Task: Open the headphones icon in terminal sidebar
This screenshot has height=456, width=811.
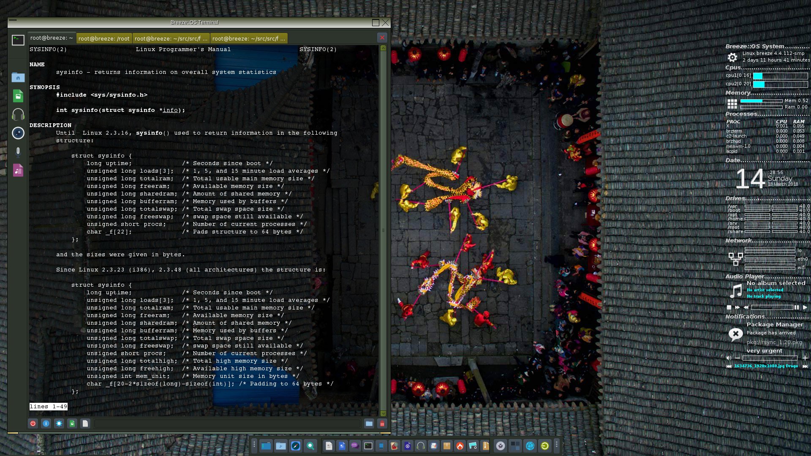Action: point(18,114)
